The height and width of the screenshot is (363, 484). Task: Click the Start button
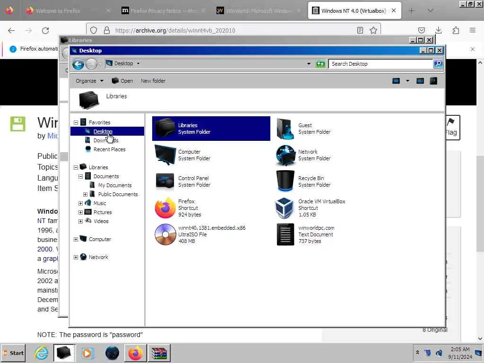13,353
